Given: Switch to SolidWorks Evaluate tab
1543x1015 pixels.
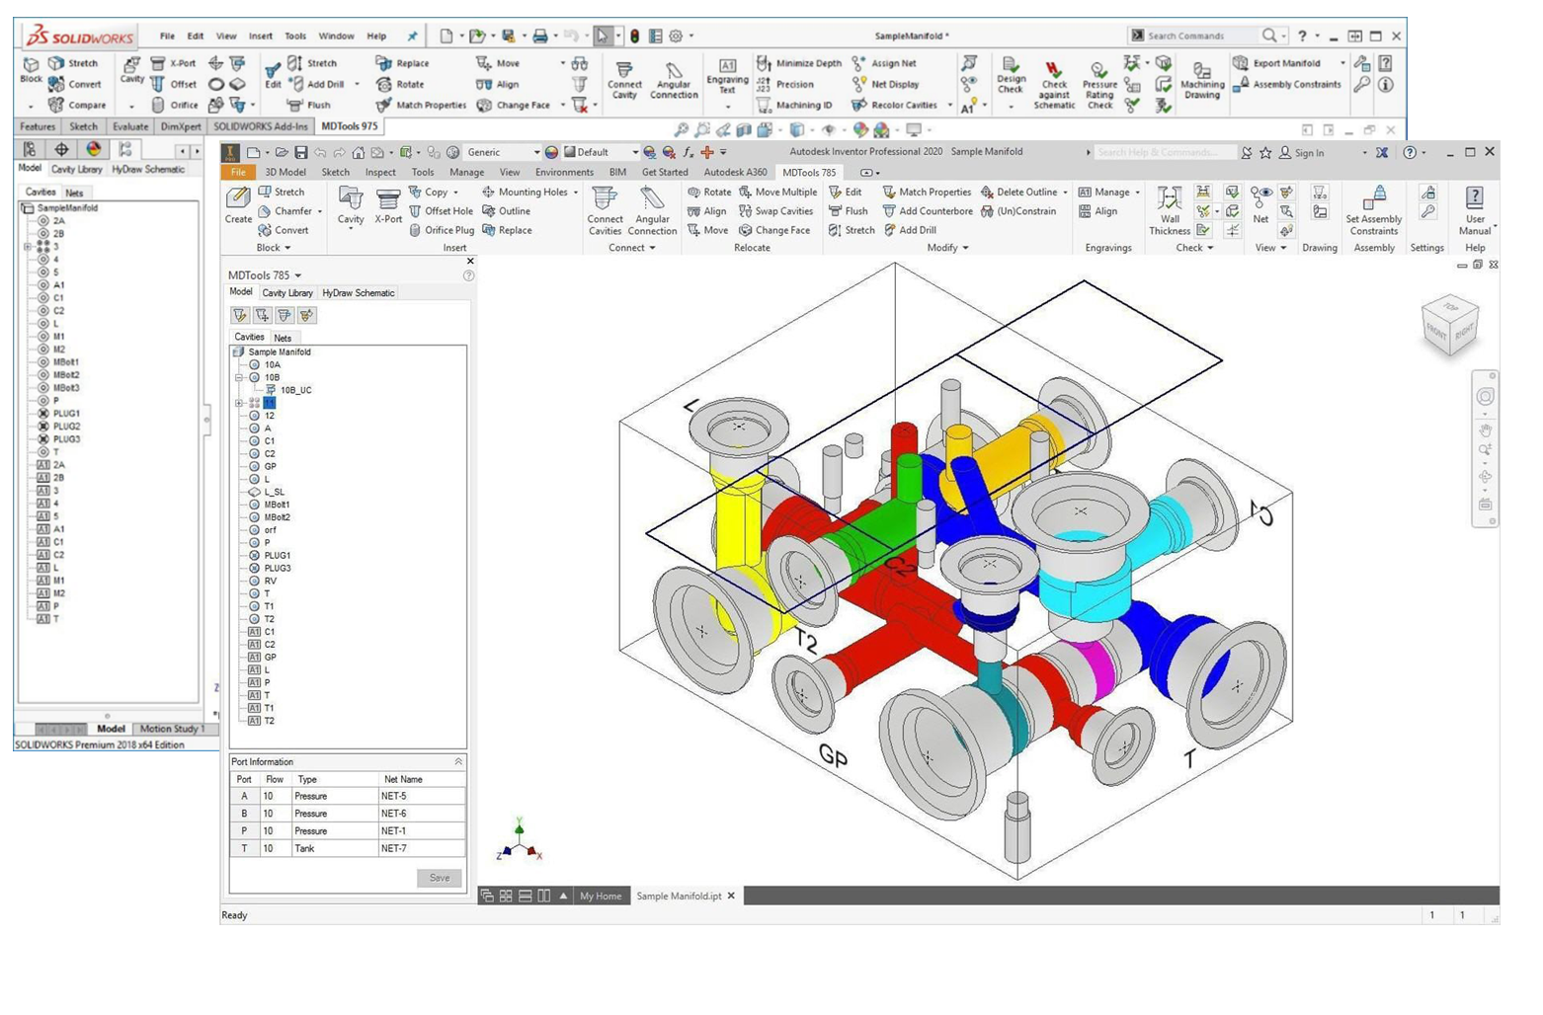Looking at the screenshot, I should coord(130,126).
